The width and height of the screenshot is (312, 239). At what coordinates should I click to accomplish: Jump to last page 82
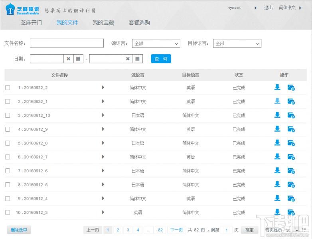(160, 230)
